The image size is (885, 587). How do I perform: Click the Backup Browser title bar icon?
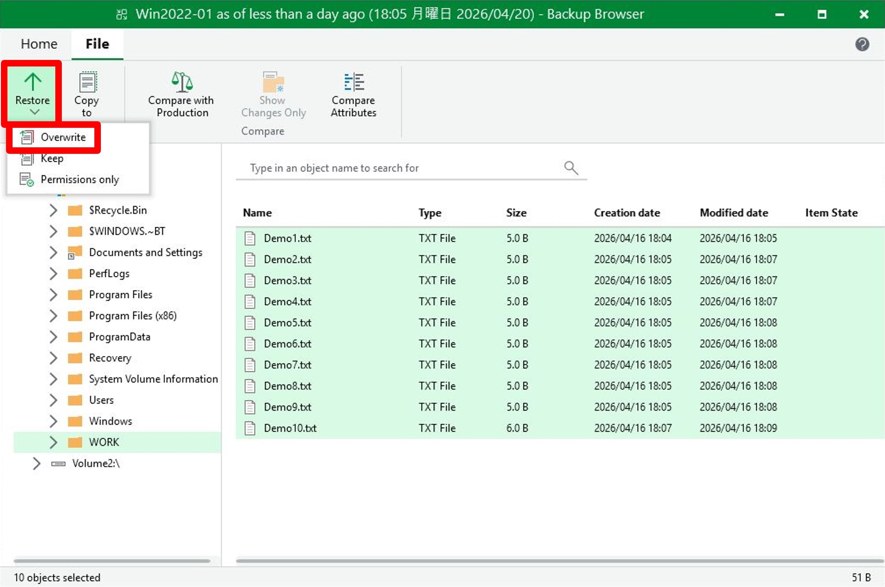click(x=122, y=14)
